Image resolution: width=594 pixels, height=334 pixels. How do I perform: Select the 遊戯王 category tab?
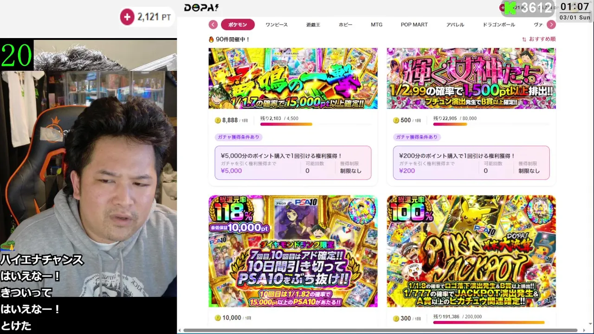313,25
